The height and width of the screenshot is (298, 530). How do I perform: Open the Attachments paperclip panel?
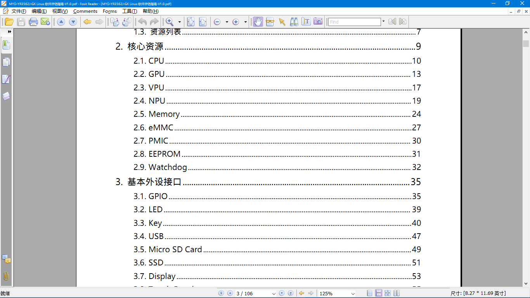tap(6, 276)
